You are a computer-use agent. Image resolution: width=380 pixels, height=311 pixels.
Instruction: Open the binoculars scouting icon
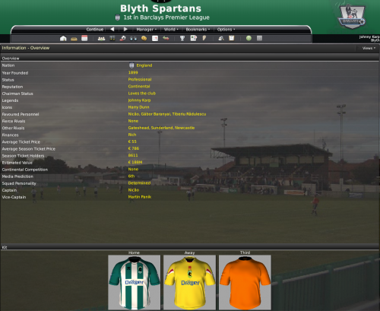click(134, 39)
